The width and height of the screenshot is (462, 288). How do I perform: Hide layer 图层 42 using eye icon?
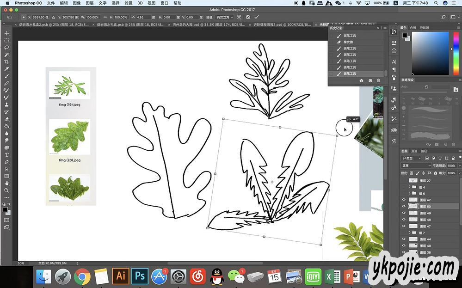(x=404, y=200)
